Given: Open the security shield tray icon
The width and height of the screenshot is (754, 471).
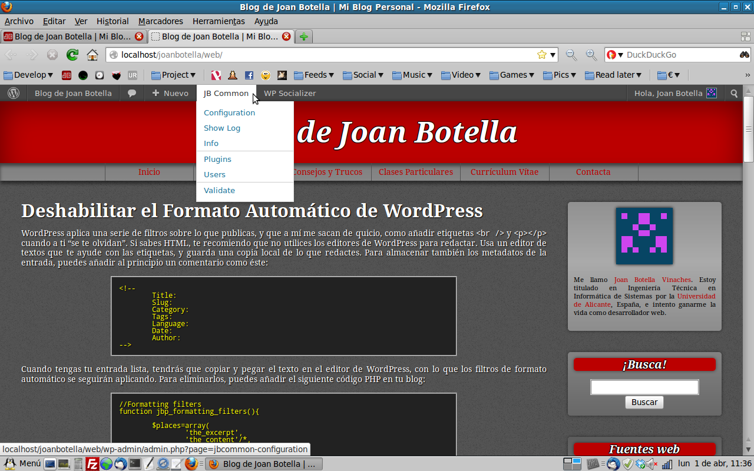Looking at the screenshot, I should tap(628, 464).
